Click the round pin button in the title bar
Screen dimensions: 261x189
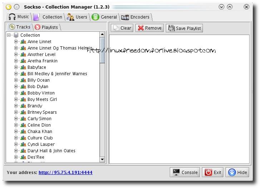tap(17, 7)
